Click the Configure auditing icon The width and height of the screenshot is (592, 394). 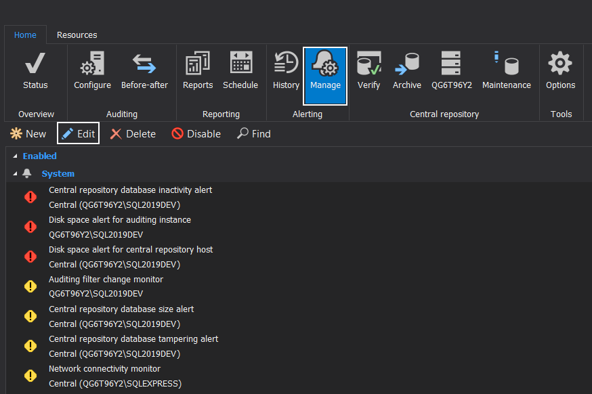coord(92,64)
